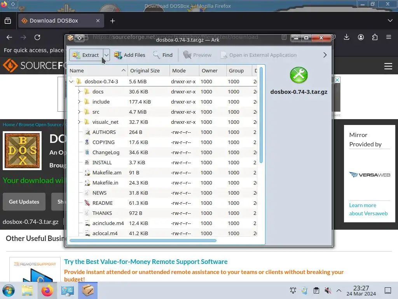
Task: Select the Makefile.in file icon
Action: (x=87, y=183)
